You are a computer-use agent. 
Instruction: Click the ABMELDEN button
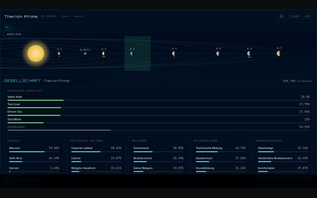14,34
